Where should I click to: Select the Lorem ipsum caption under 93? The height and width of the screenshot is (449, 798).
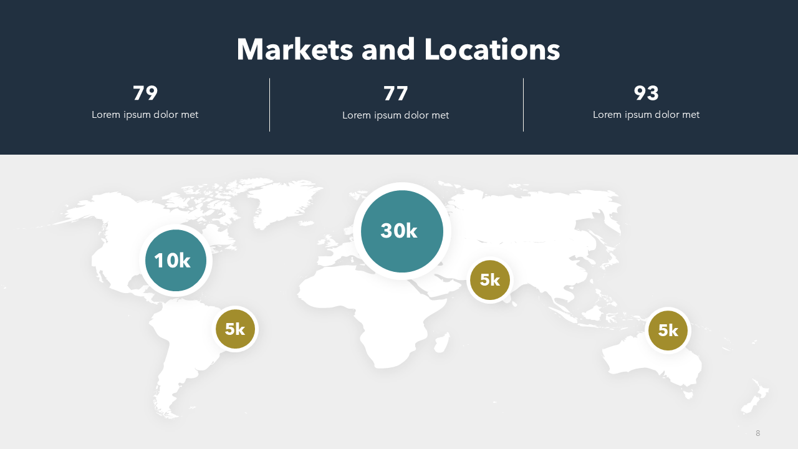coord(647,115)
